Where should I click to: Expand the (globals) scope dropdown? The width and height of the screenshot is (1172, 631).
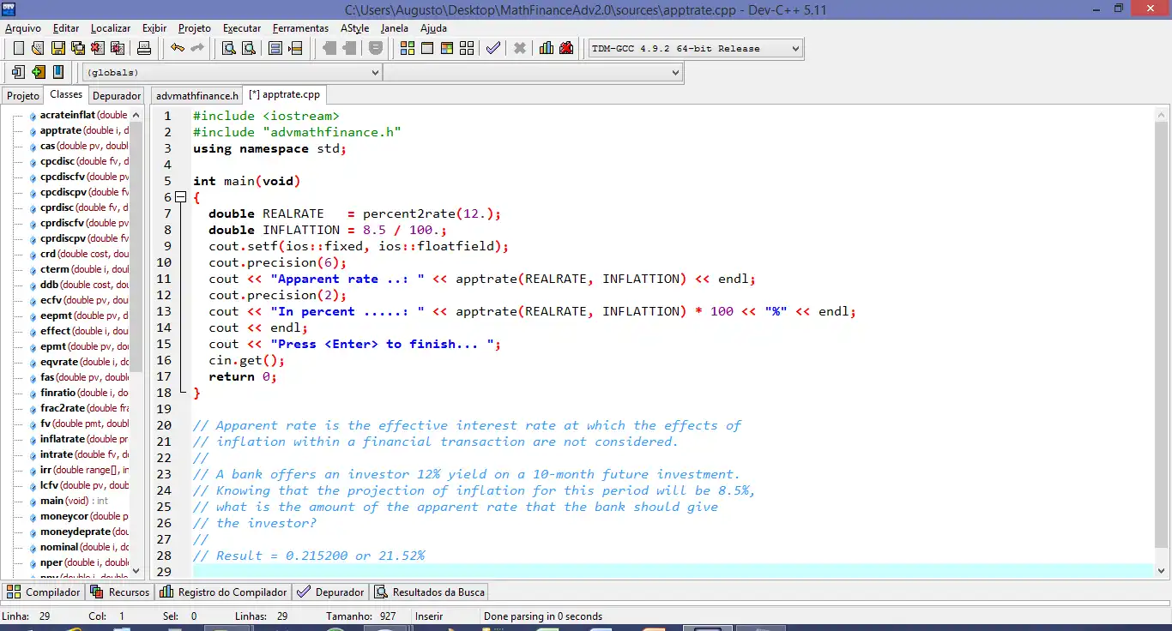click(x=374, y=73)
